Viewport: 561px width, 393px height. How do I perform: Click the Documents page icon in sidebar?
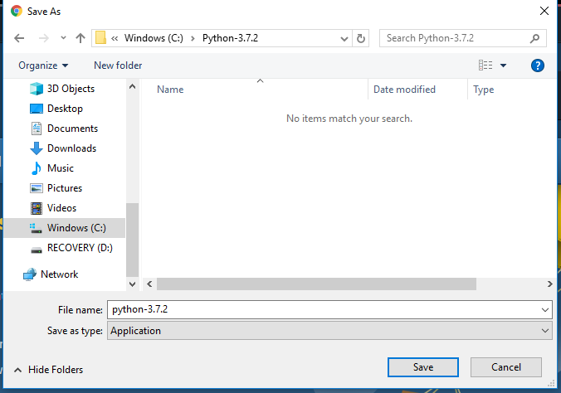(x=37, y=129)
